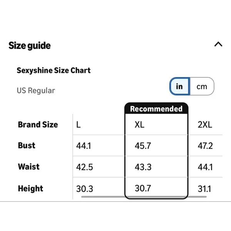Select the Height row header
Viewport: 231px width, 231px height.
(x=30, y=188)
